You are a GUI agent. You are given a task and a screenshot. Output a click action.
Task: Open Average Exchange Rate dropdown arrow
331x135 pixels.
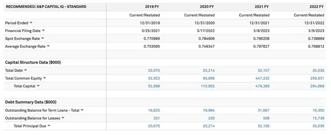pos(48,46)
